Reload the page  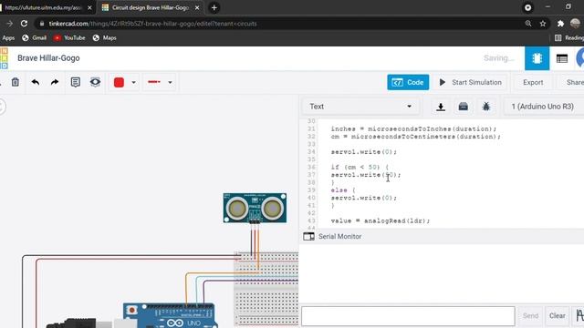pos(25,24)
